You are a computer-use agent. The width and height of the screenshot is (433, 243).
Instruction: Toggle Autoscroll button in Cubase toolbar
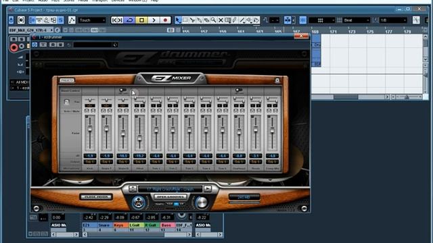click(x=288, y=20)
